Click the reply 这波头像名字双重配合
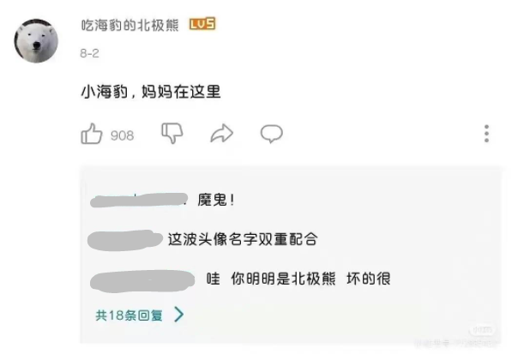The width and height of the screenshot is (518, 354). click(243, 239)
